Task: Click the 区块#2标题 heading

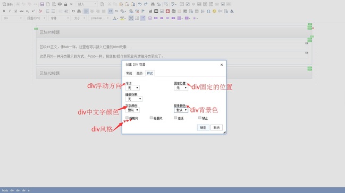Action: pyautogui.click(x=50, y=73)
